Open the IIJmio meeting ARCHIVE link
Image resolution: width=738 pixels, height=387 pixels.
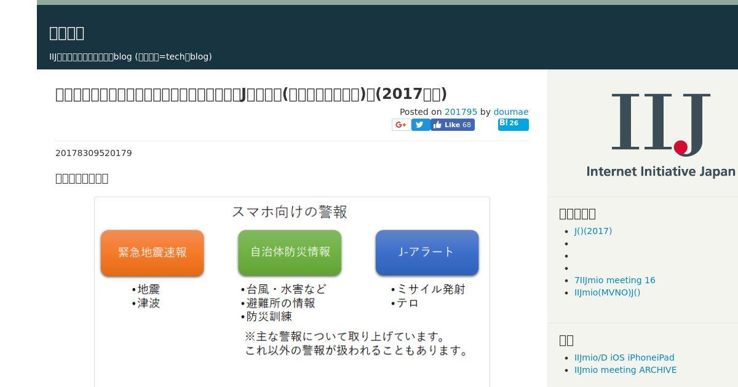[625, 370]
